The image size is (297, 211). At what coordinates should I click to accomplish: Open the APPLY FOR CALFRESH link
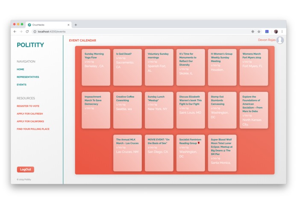point(30,114)
